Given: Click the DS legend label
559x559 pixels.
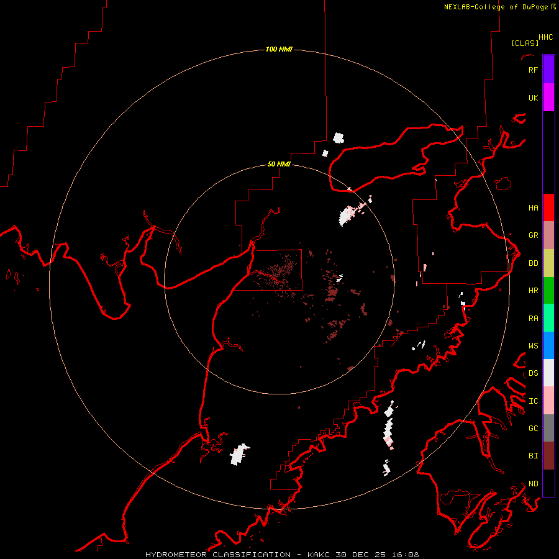Looking at the screenshot, I should coord(533,373).
